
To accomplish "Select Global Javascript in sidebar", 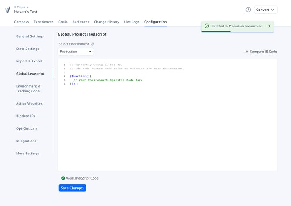I will click(30, 74).
